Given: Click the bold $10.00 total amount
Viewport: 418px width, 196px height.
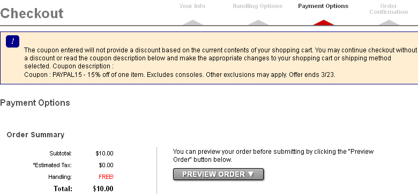Looking at the screenshot, I should tap(103, 189).
